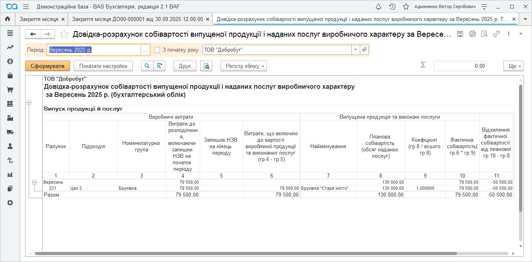The width and height of the screenshot is (532, 262).
Task: Enable 'З початку року' checkbox
Action: click(x=157, y=50)
